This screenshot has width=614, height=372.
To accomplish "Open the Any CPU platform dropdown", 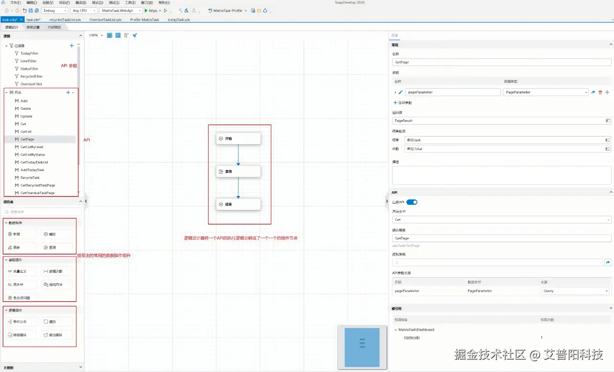I will tap(83, 11).
